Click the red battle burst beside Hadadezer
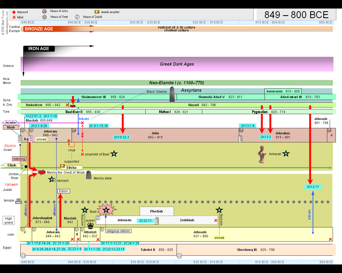This screenshot has height=273, width=342. click(73, 106)
